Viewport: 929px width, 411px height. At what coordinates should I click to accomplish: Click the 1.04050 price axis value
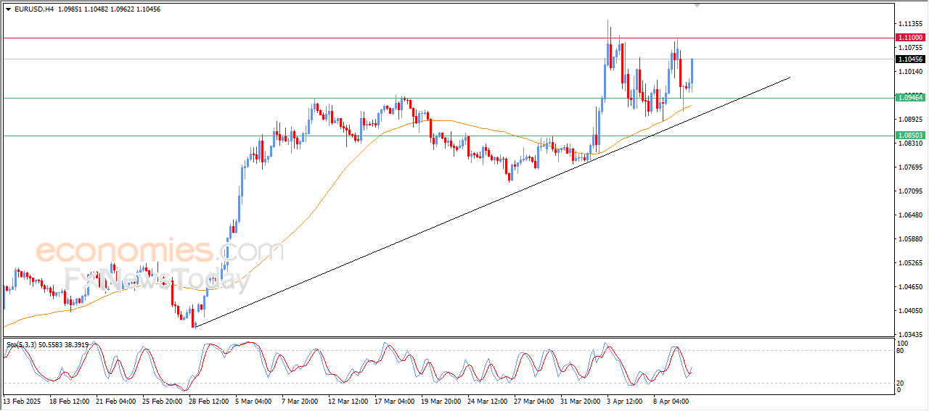(x=910, y=311)
